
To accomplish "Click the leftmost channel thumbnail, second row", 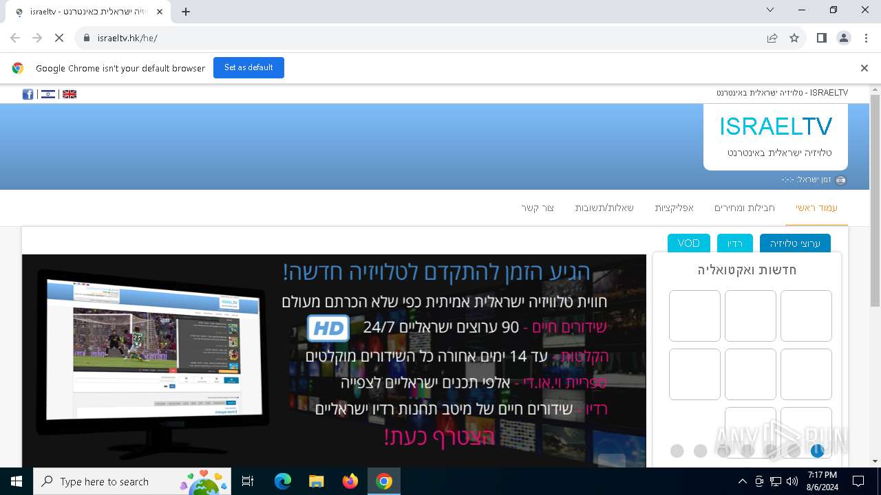I will (x=694, y=374).
